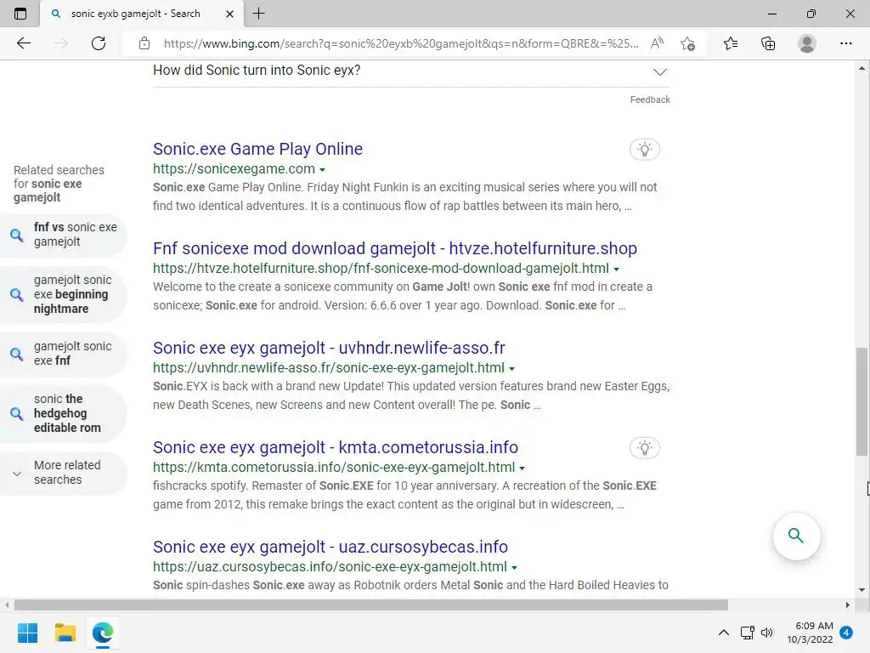Open kmta.cometorussia.info Sonic exe eyx result

[x=335, y=447]
